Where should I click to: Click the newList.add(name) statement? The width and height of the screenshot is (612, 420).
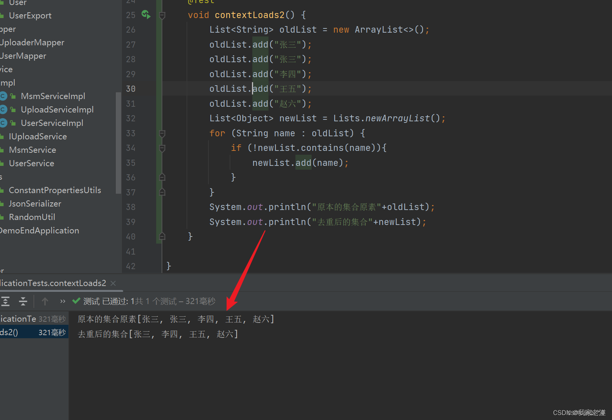300,163
